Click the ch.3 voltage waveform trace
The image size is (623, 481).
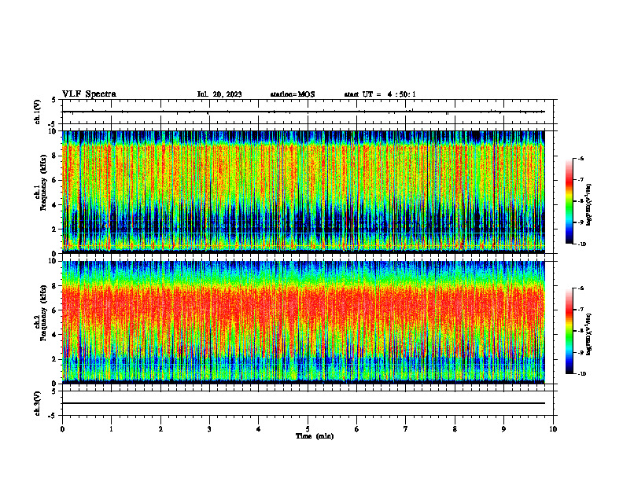tap(304, 403)
